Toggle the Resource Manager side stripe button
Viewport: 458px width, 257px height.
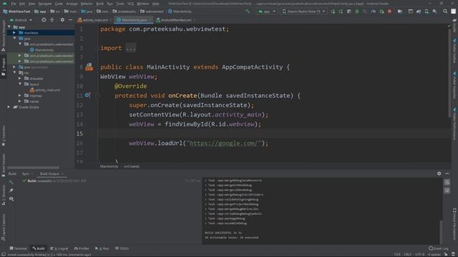coord(3,36)
